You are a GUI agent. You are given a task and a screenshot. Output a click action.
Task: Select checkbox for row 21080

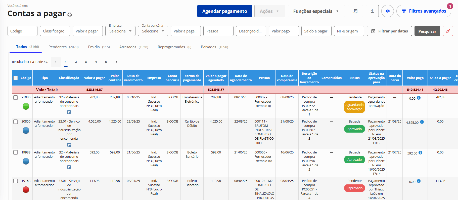coord(16,98)
